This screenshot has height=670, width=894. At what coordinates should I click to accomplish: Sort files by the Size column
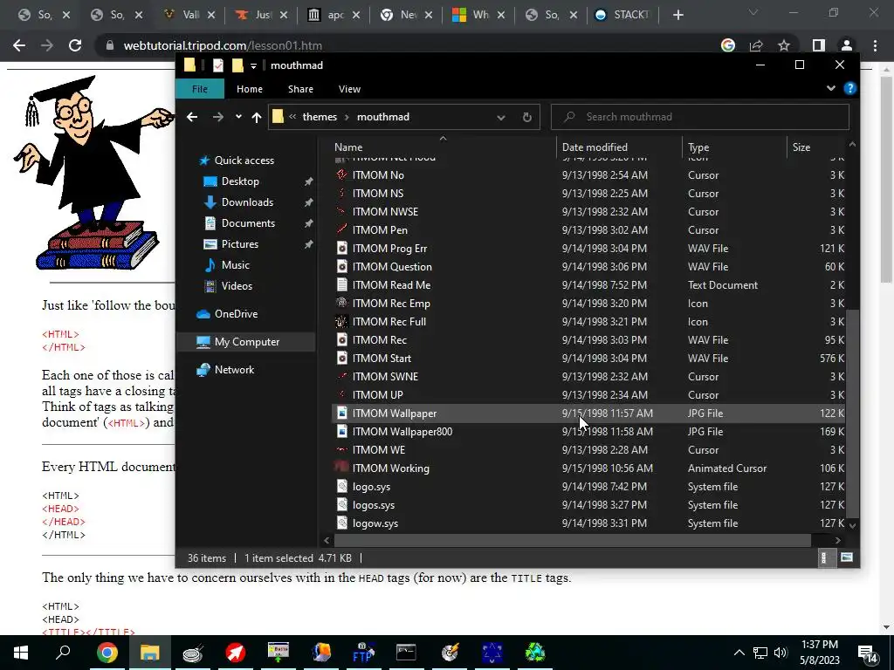click(x=816, y=147)
